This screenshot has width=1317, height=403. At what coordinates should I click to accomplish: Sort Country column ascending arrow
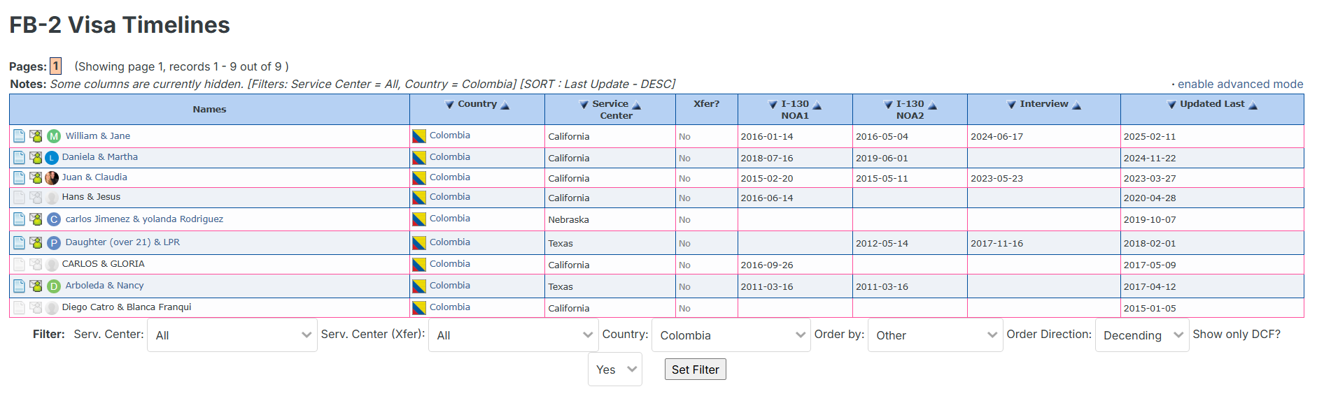[x=505, y=105]
